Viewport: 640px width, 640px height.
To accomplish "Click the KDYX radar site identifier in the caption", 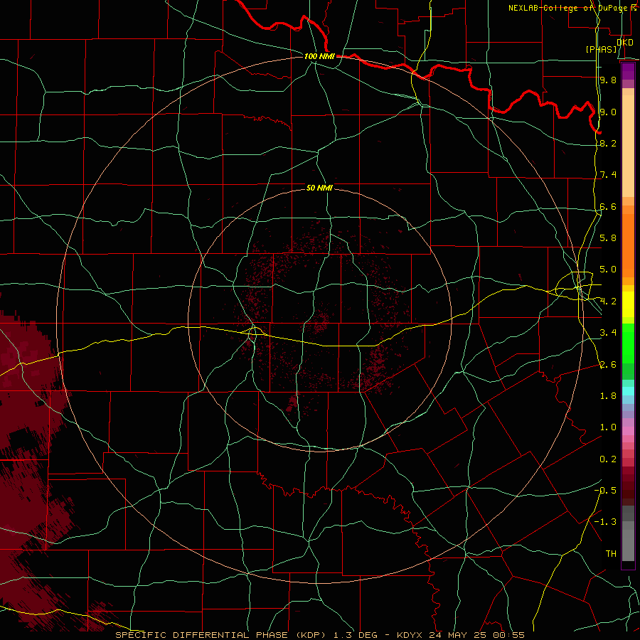I will [x=411, y=635].
